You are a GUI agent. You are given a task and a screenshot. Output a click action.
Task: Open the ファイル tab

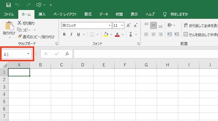click(9, 14)
